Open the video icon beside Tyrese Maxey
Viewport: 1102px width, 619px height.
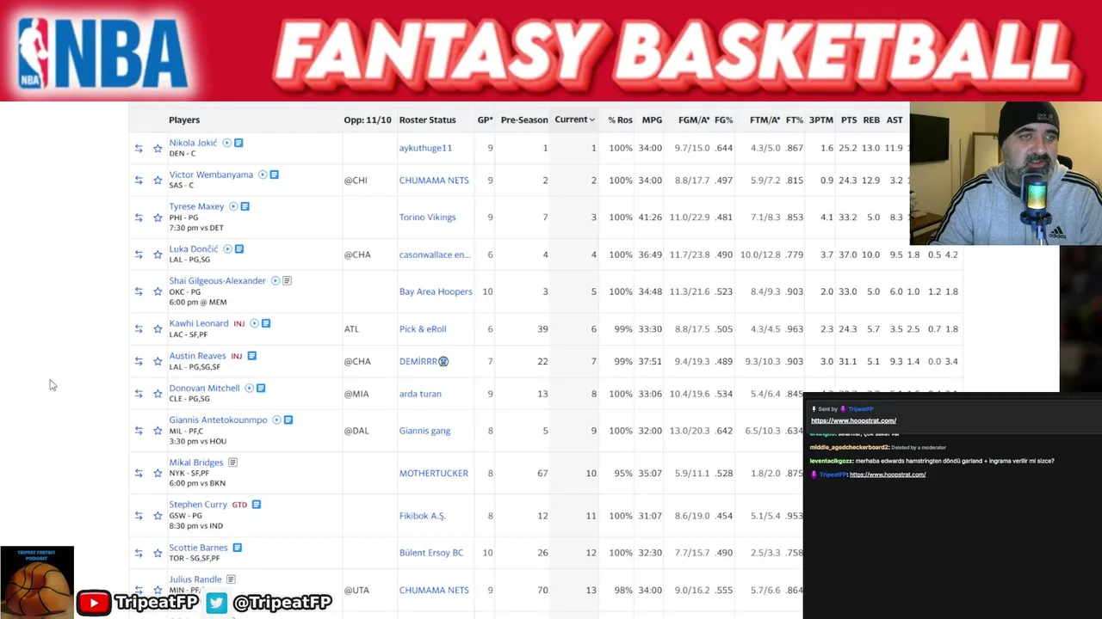pyautogui.click(x=233, y=206)
